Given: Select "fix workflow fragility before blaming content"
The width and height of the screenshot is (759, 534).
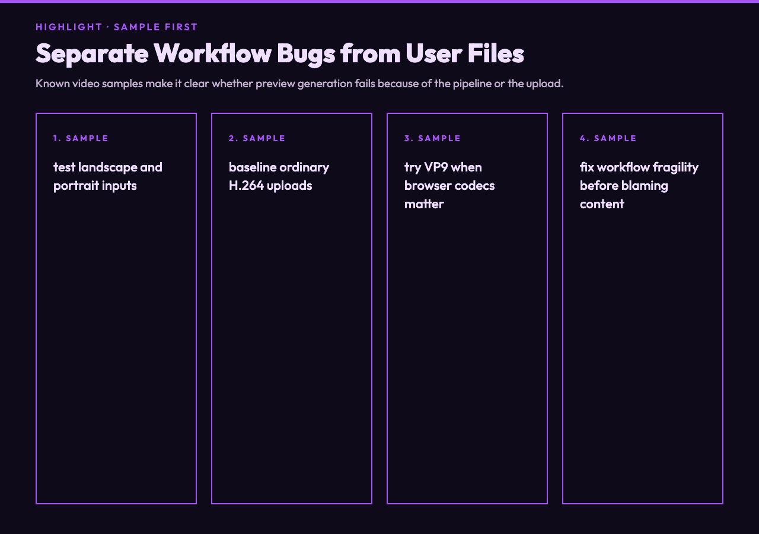Looking at the screenshot, I should [x=639, y=185].
